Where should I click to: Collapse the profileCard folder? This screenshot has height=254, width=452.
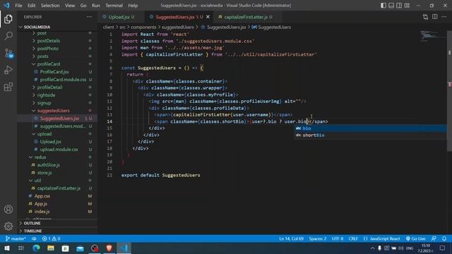[49, 64]
